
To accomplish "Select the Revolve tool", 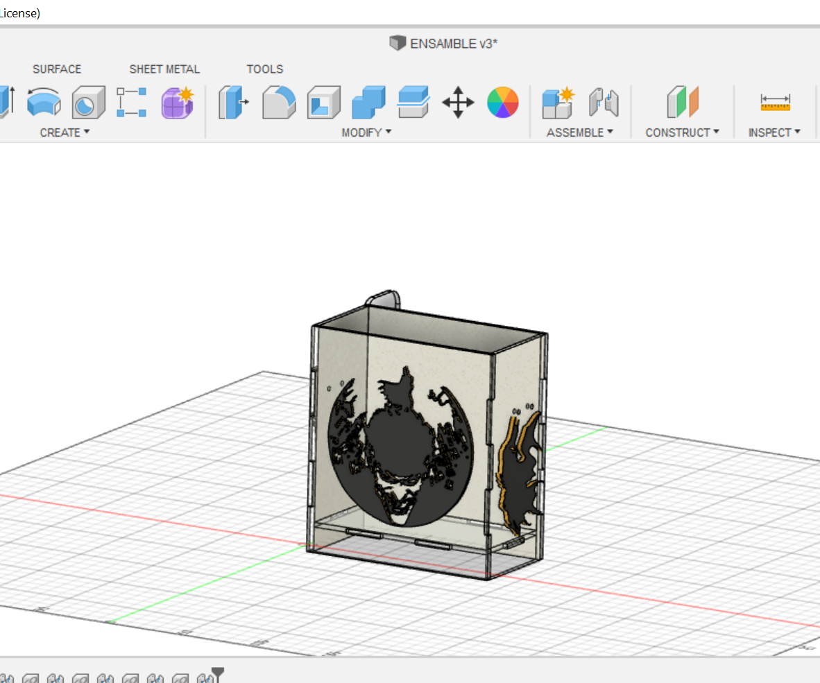I will point(44,103).
